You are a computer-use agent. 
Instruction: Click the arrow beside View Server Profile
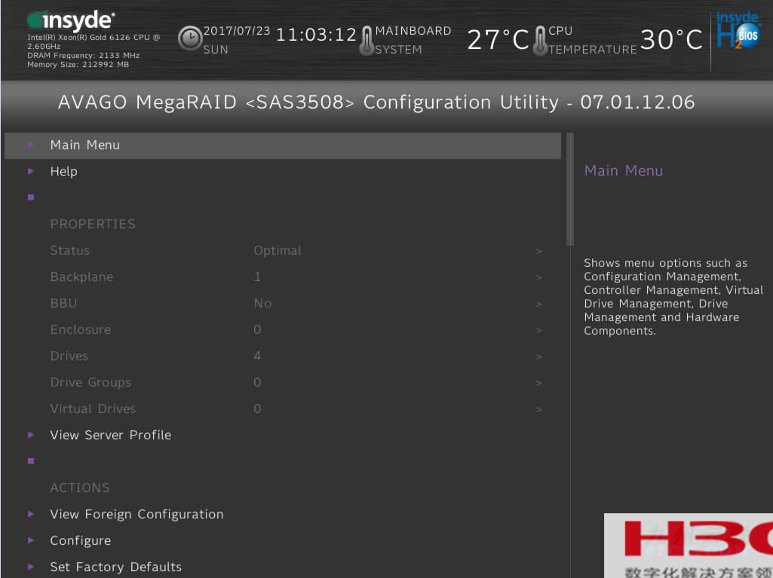[31, 435]
